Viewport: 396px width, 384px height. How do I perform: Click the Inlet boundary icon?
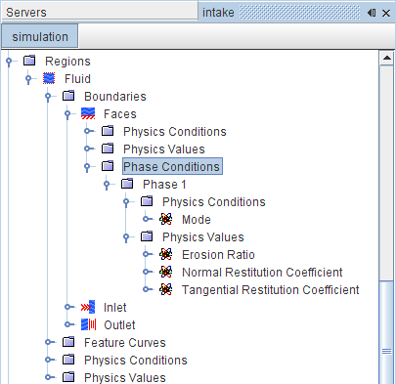[x=88, y=307]
